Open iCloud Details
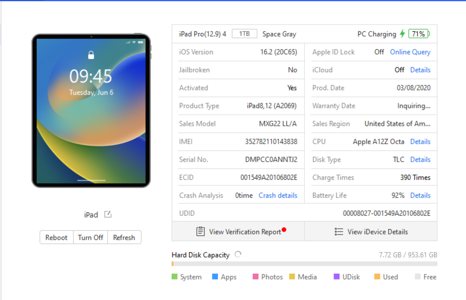 pos(420,70)
